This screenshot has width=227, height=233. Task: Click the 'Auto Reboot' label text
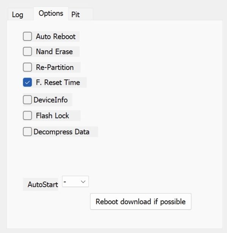tap(56, 37)
